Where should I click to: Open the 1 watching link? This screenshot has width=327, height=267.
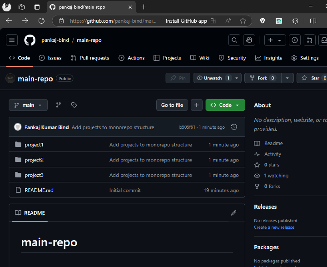pos(271,176)
